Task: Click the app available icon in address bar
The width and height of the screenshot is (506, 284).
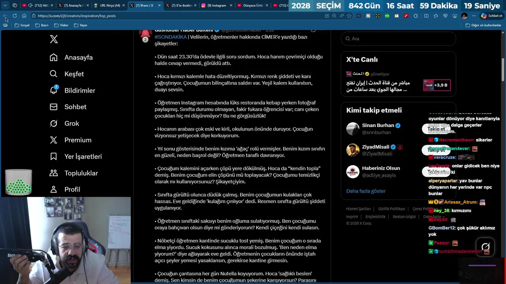Action: [327, 16]
